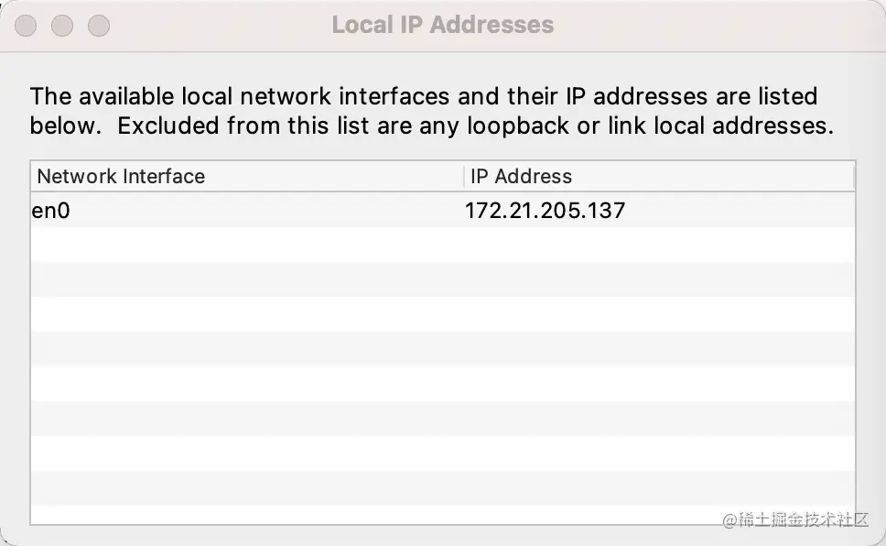Screen dimensions: 886x546
Task: Select the en0 network interface entry
Action: pyautogui.click(x=51, y=211)
